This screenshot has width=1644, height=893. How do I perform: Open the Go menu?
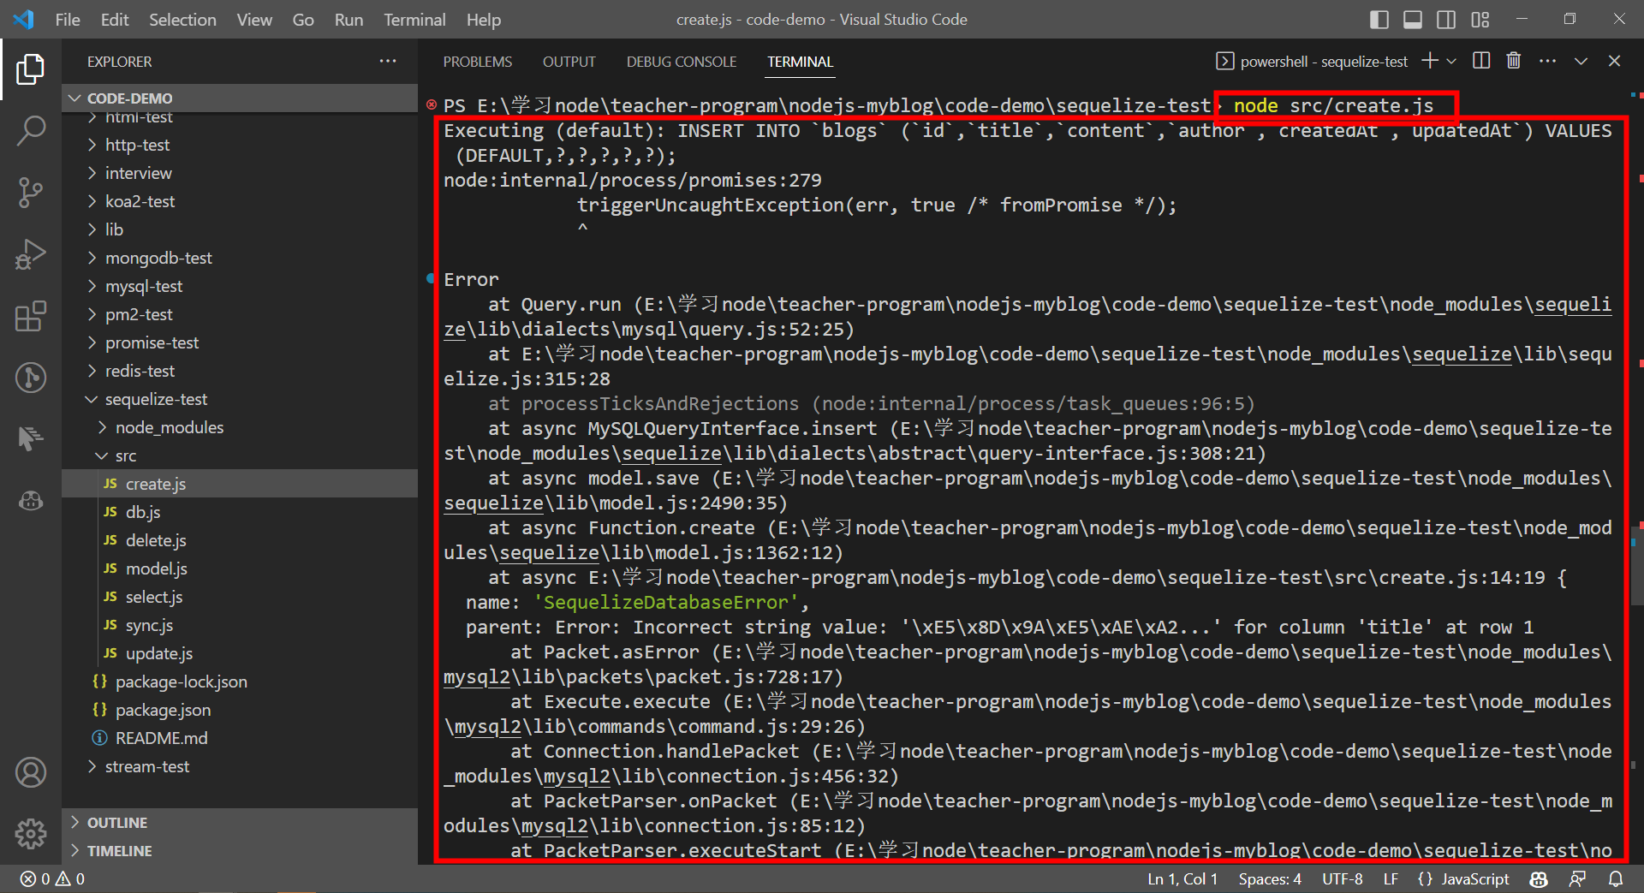click(303, 20)
